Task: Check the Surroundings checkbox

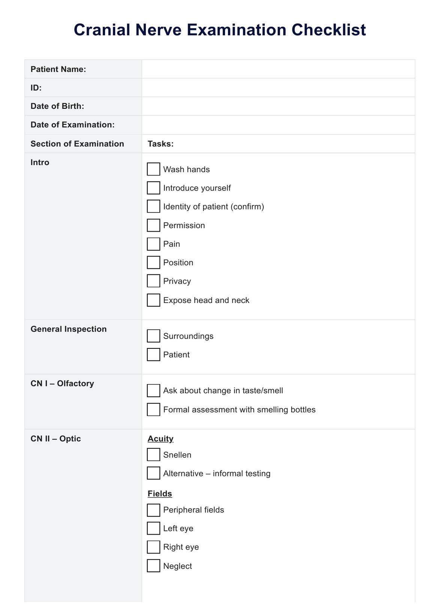Action: (153, 336)
